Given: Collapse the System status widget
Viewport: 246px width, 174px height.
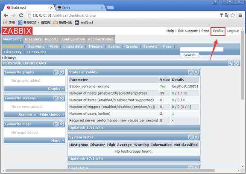Looking at the screenshot, I should [x=196, y=137].
